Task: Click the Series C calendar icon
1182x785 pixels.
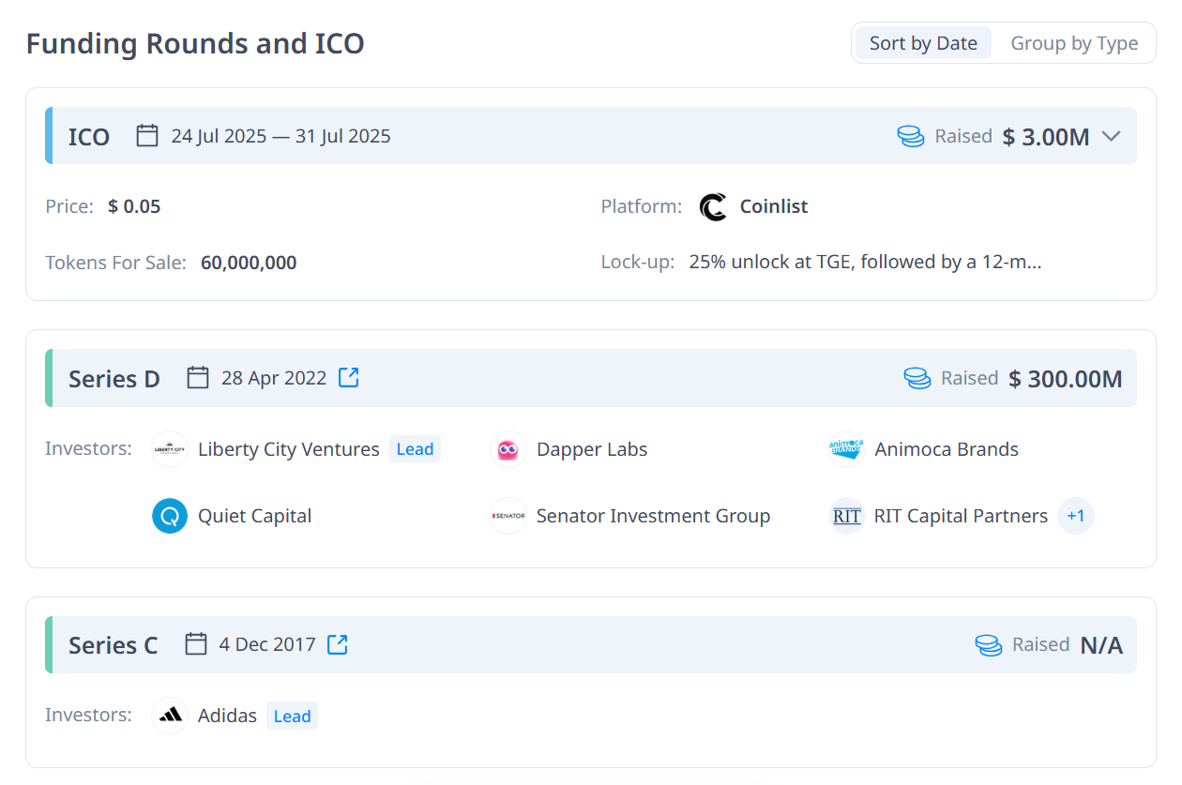Action: click(x=196, y=644)
